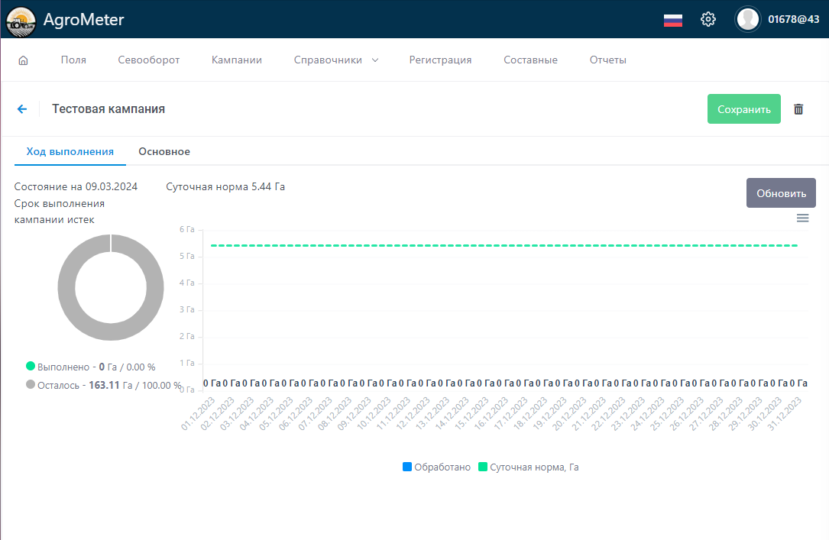The image size is (829, 540).
Task: Go back using the left arrow
Action: 22,109
